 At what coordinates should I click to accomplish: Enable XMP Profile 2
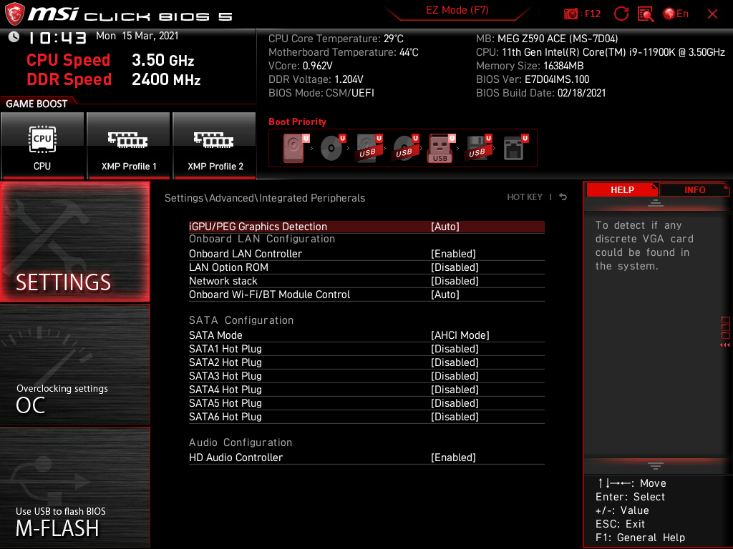tap(214, 146)
